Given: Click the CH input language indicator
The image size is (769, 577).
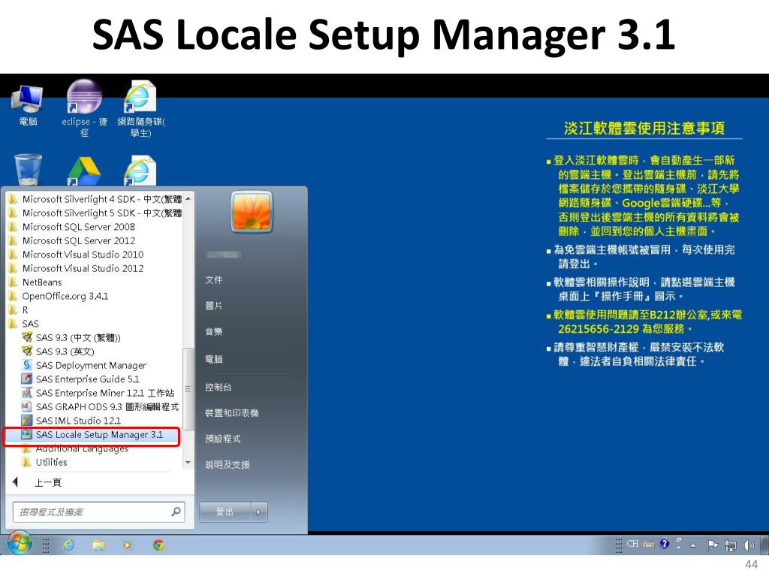Looking at the screenshot, I should pyautogui.click(x=632, y=544).
